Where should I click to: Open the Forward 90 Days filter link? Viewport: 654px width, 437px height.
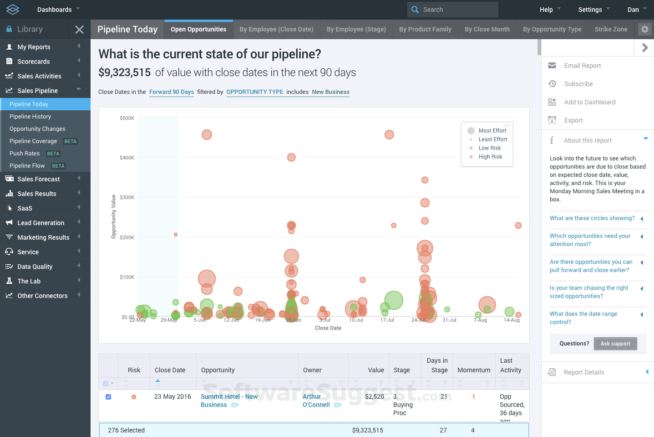coord(172,92)
